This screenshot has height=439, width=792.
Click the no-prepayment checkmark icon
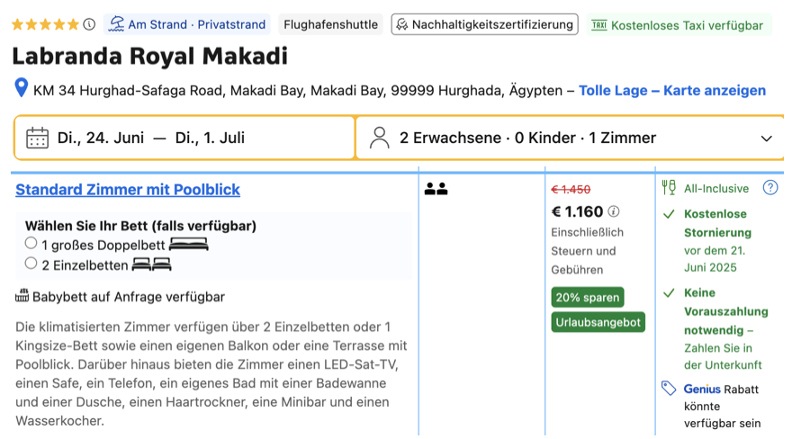669,292
